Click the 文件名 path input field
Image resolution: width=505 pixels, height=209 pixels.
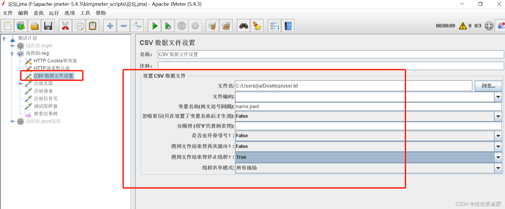tap(354, 86)
